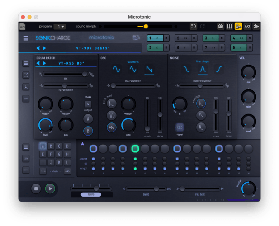Click the fill rate slider
Viewport: 279px width, 226px height.
click(x=200, y=188)
